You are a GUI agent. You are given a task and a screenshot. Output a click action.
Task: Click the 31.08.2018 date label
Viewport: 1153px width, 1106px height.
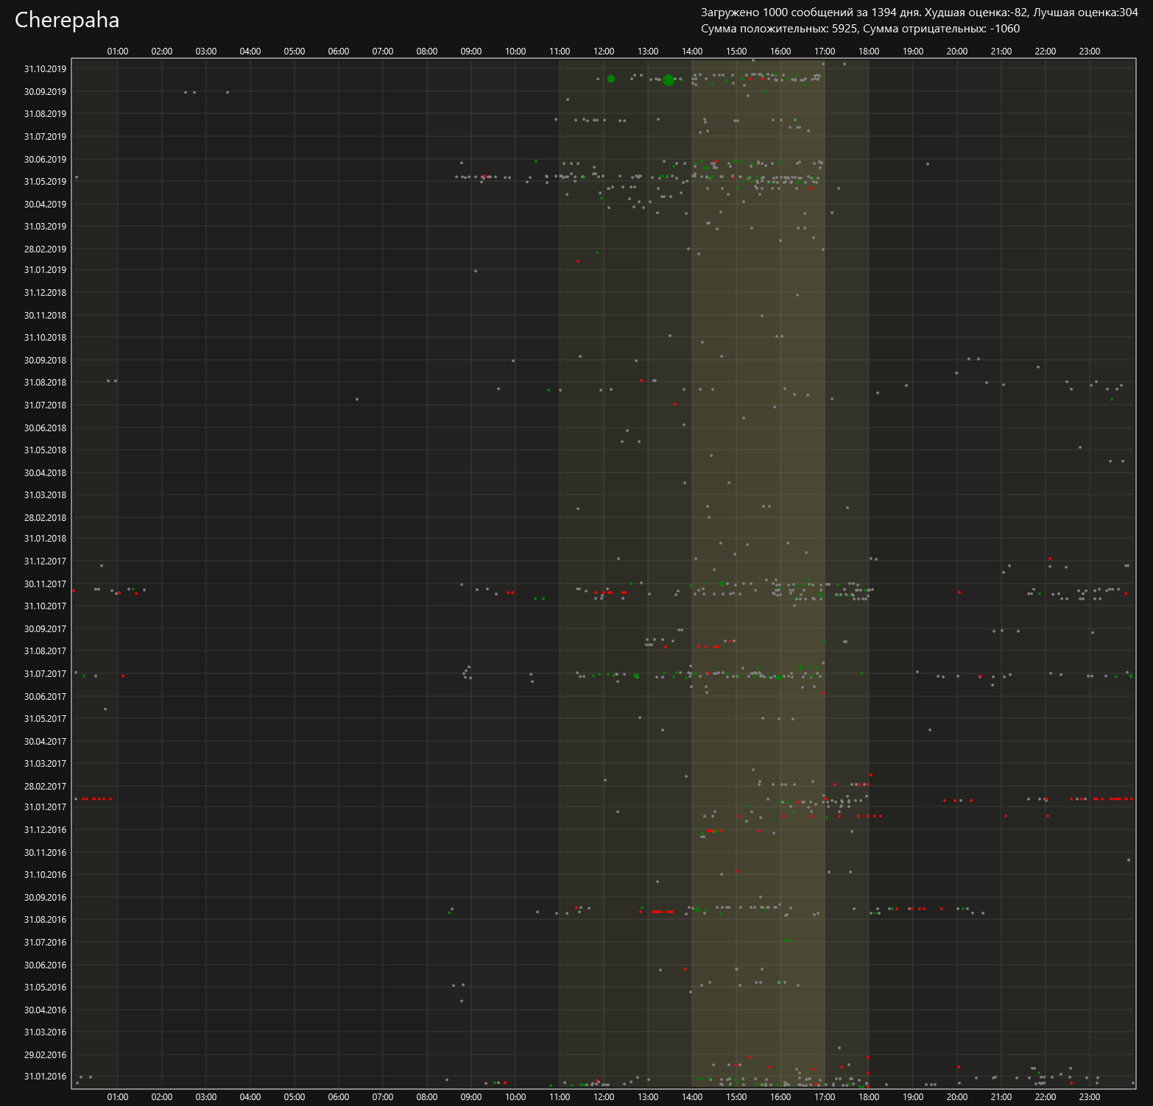(45, 383)
